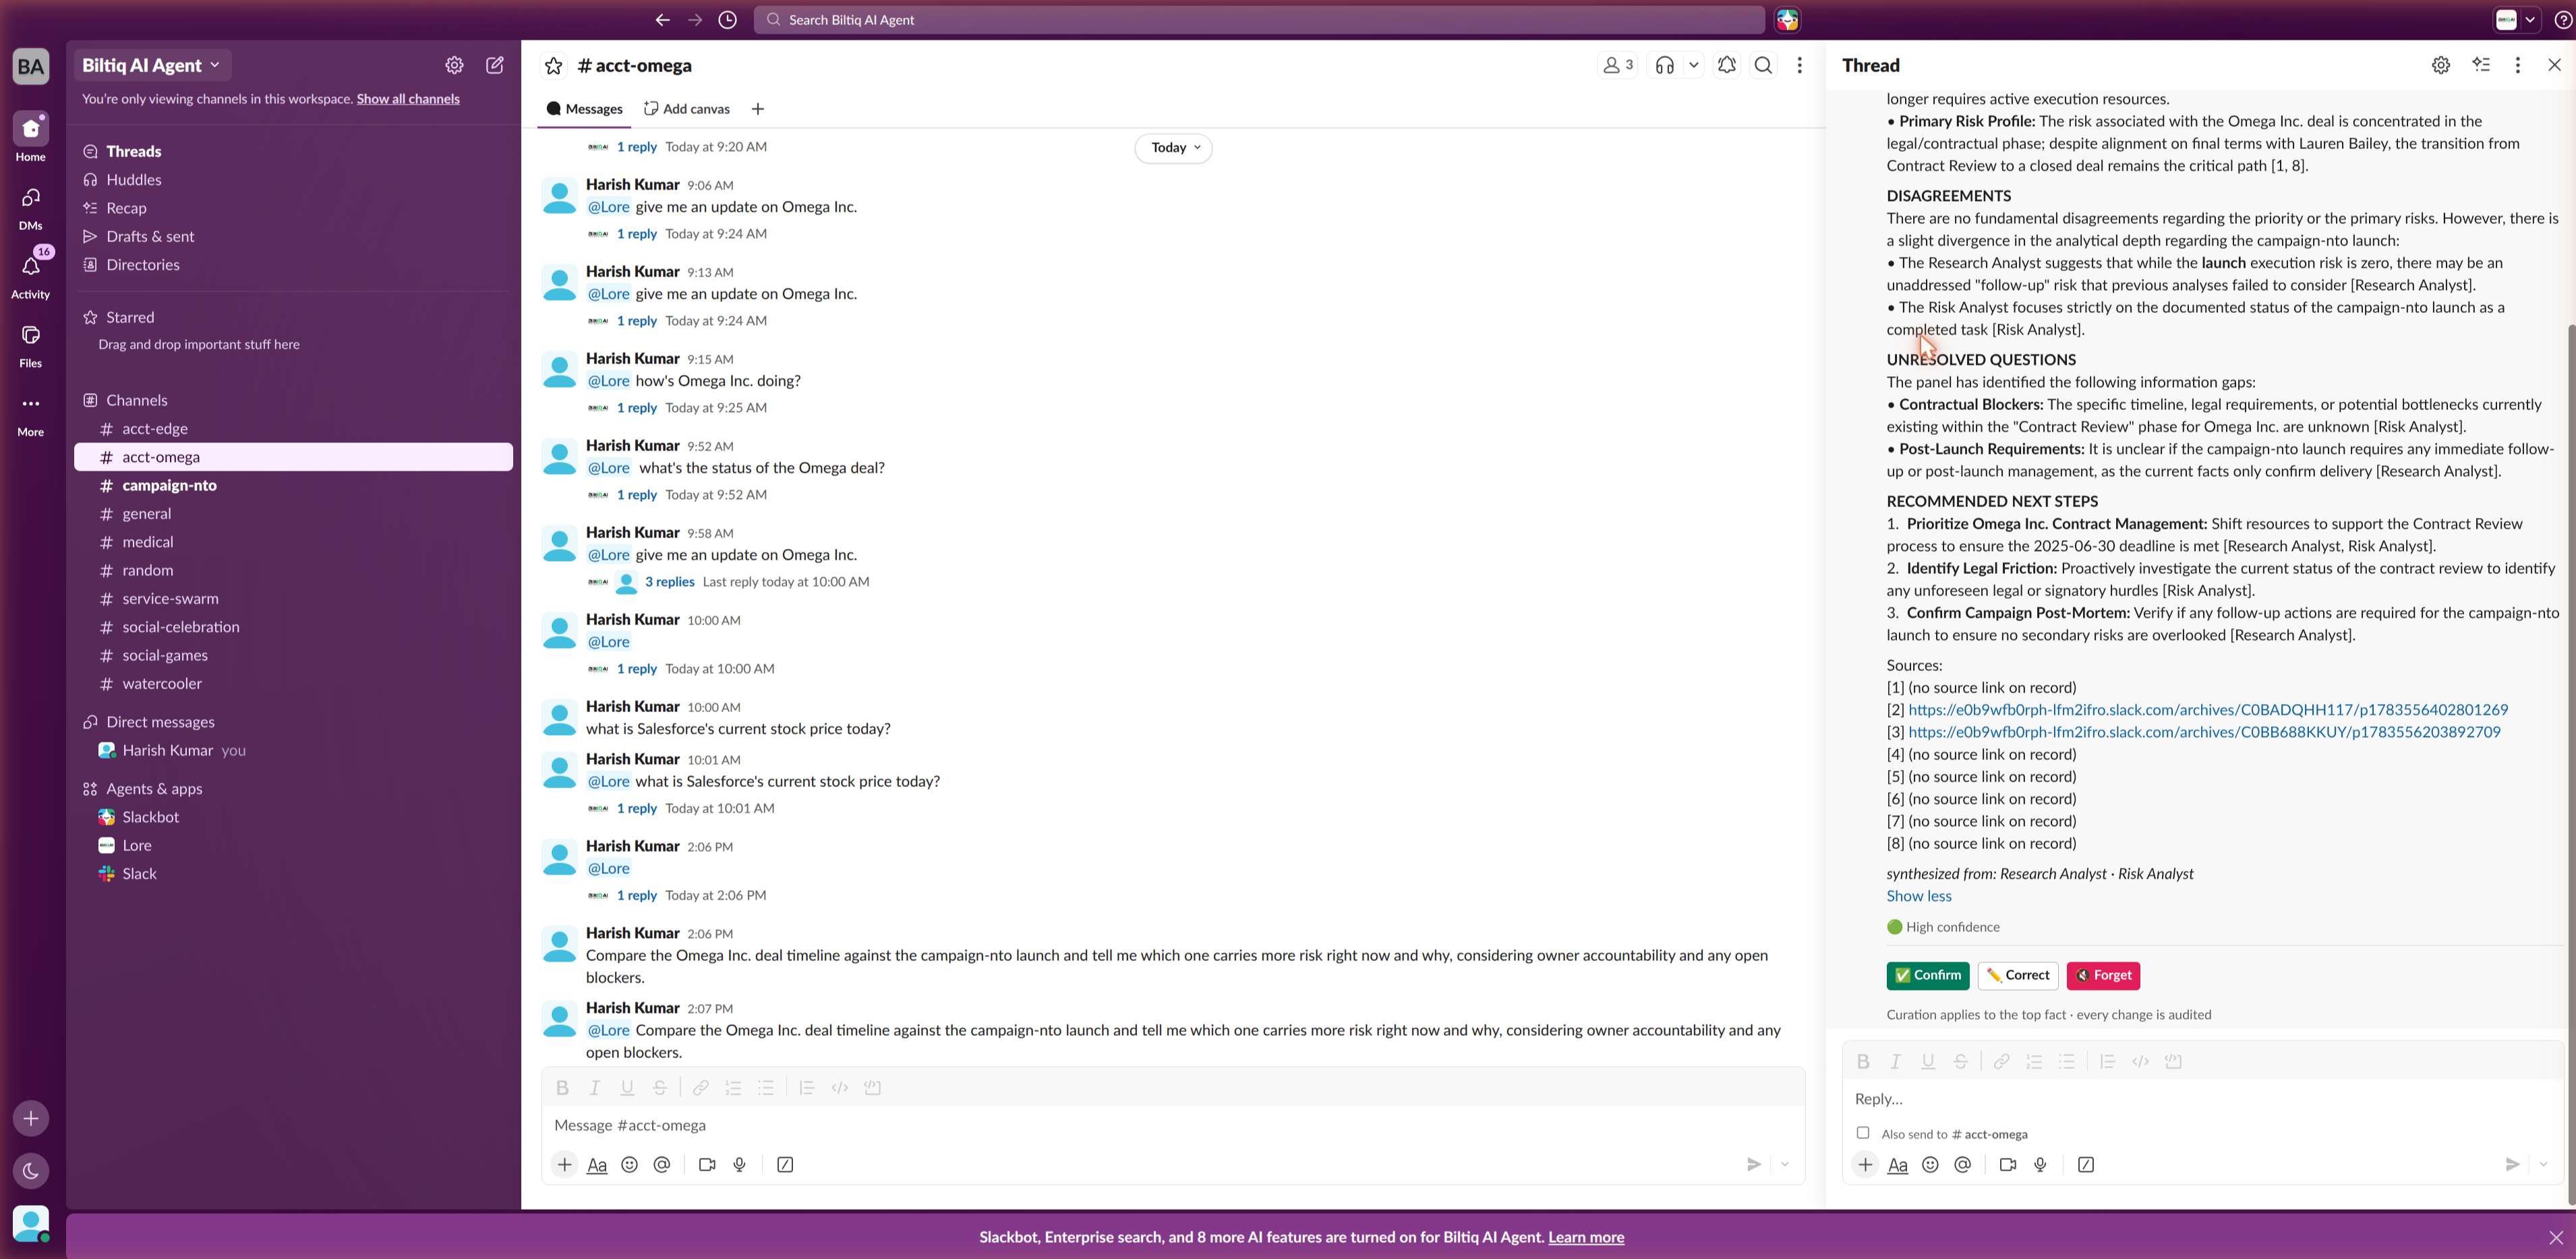The width and height of the screenshot is (2576, 1259).
Task: Attach a file to the channel message
Action: [x=565, y=1164]
